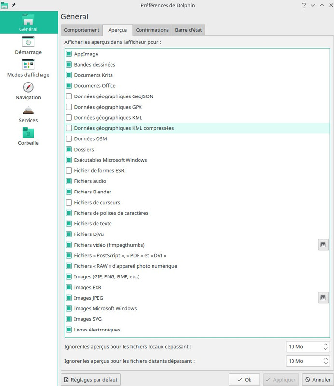Uncheck the AppImage preview checkbox
334x386 pixels.
(69, 54)
